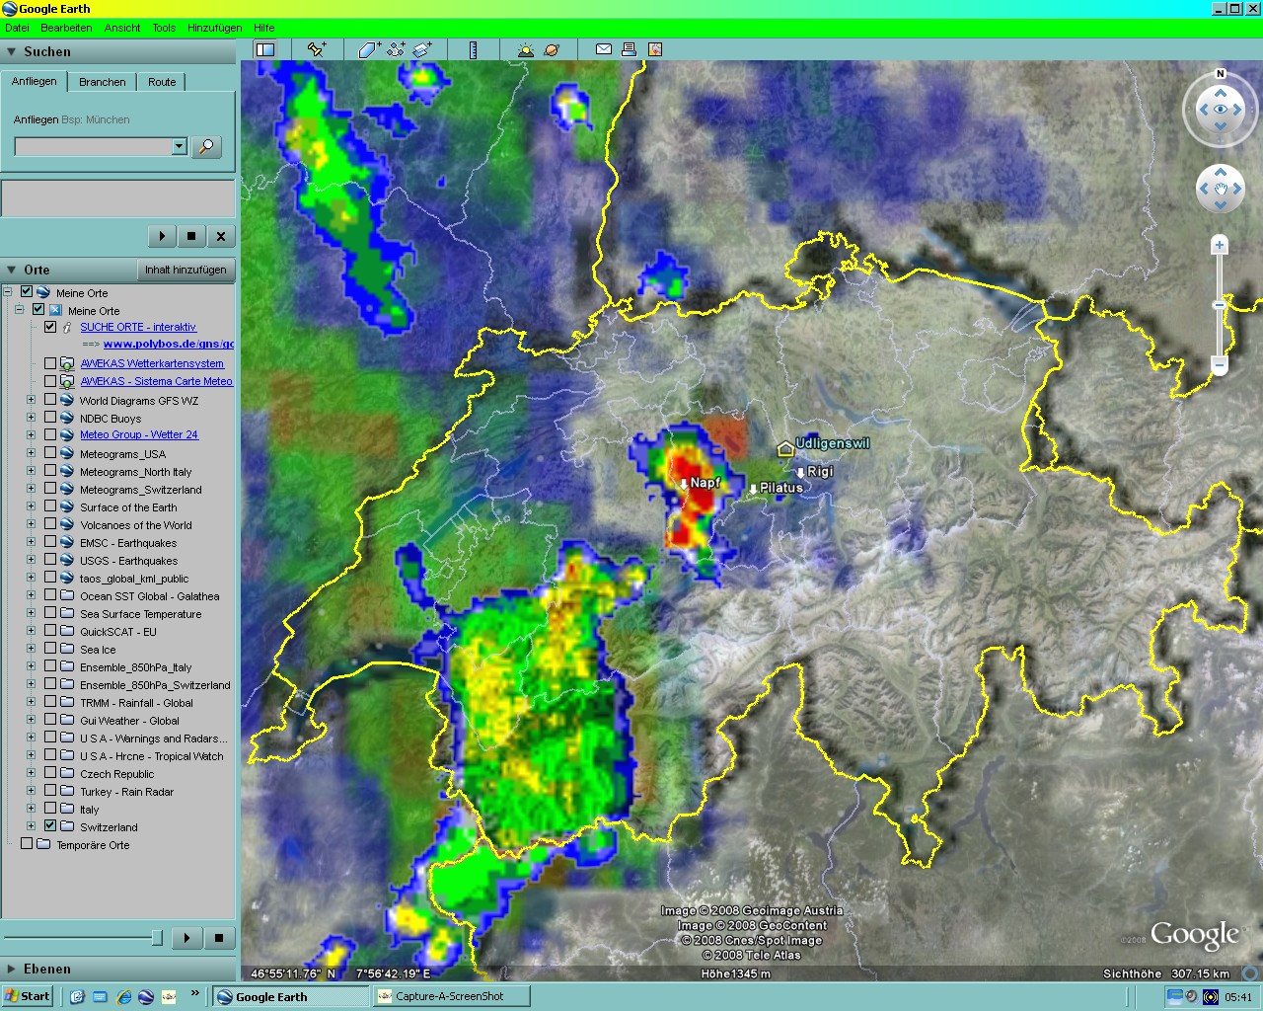Open the Meteo Group - Wetter 24 link
This screenshot has width=1263, height=1011.
139,434
